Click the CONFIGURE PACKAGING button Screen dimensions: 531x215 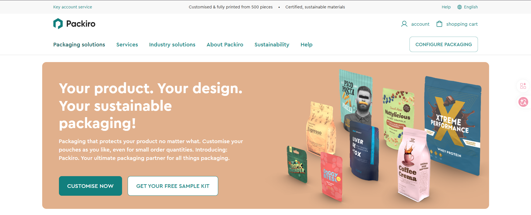click(444, 44)
